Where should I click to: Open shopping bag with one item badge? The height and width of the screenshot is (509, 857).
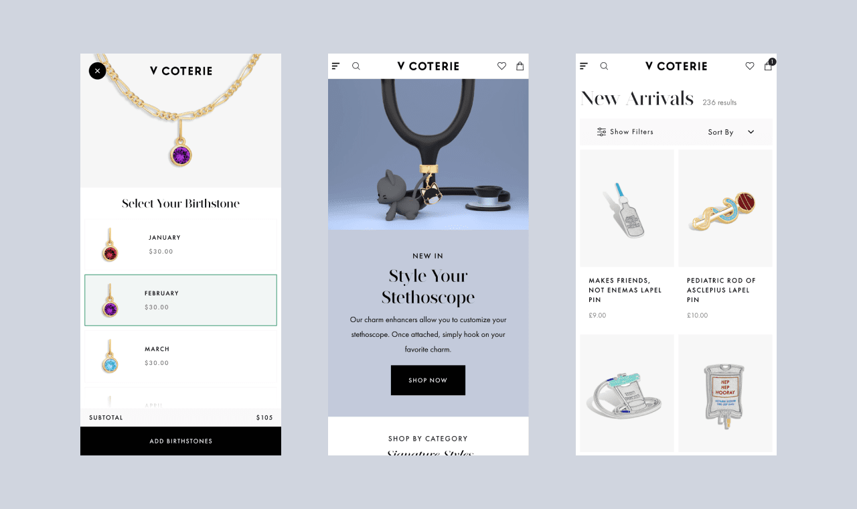769,65
